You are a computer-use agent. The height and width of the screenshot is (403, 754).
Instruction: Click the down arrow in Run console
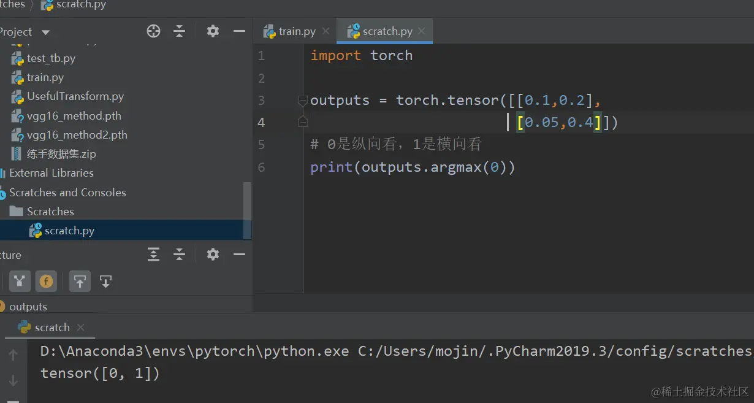[13, 380]
